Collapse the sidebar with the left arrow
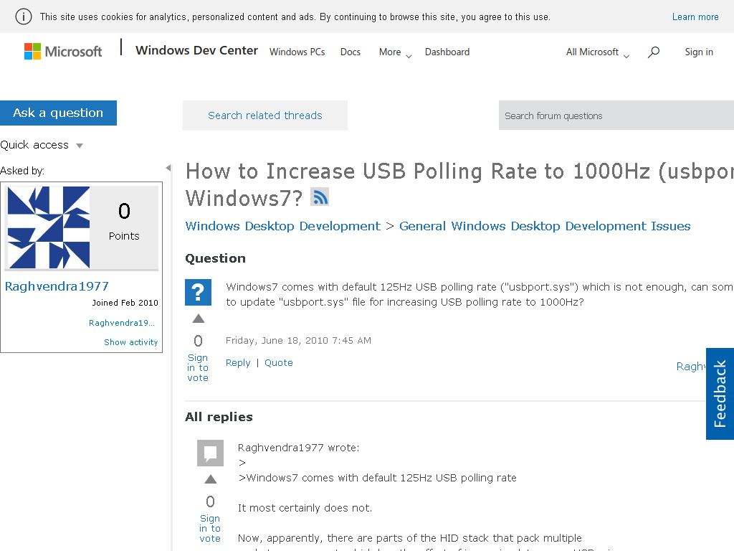734x551 pixels. (x=168, y=168)
